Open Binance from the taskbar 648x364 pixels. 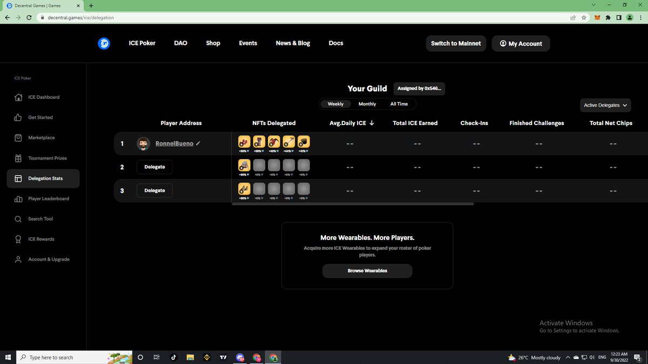point(206,358)
